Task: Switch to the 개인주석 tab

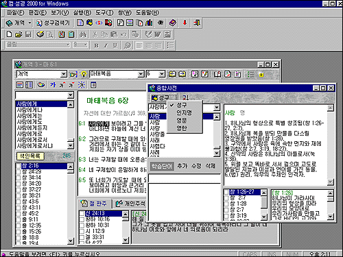Action: tap(130, 204)
